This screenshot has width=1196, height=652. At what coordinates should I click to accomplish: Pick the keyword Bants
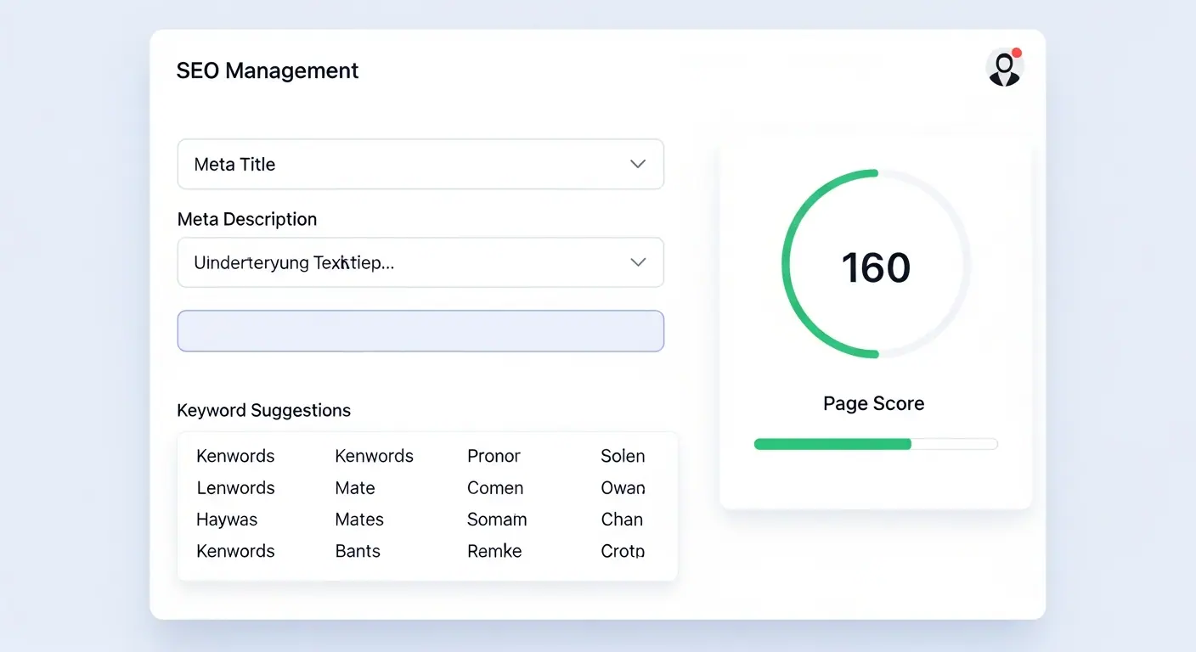click(357, 551)
